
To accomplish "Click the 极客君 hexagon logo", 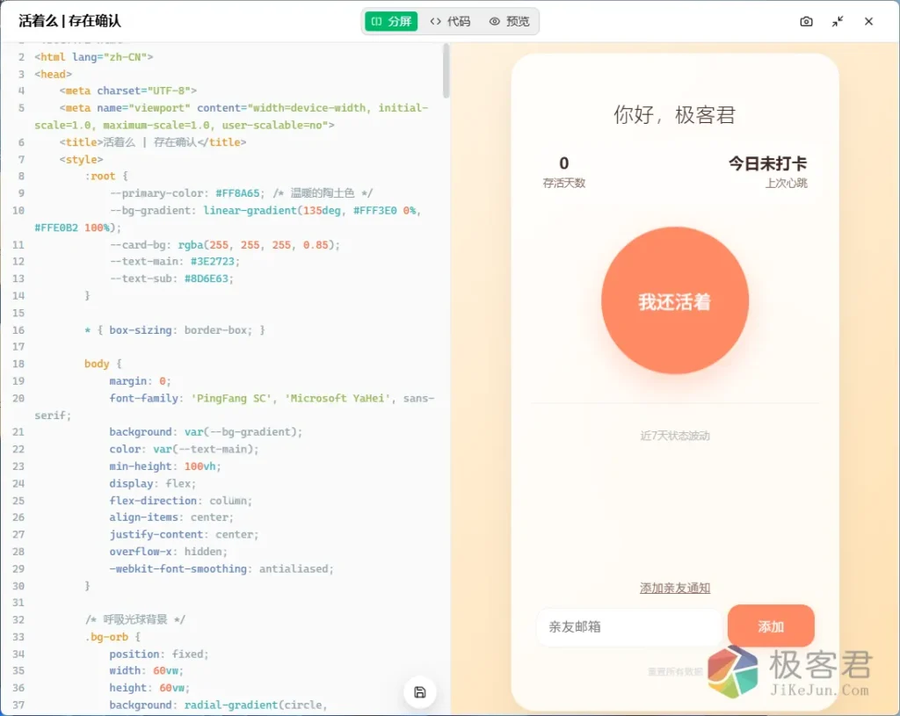I will coord(733,672).
